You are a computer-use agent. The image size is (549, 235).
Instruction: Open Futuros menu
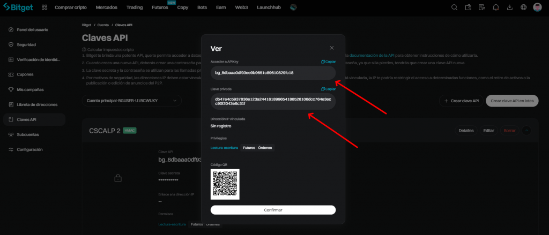coord(160,7)
